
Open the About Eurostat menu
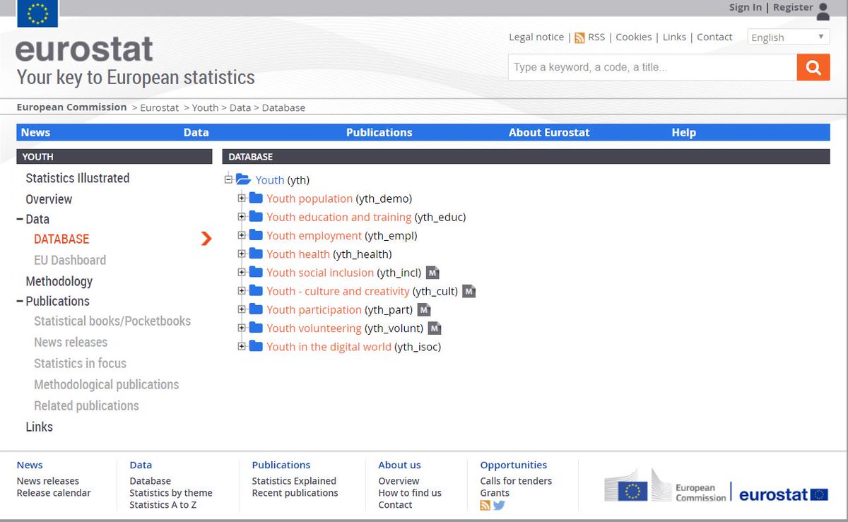click(x=549, y=132)
